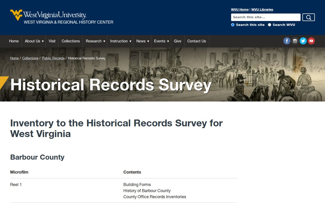Click the West Virginia University logo
The width and height of the screenshot is (325, 203).
click(48, 15)
